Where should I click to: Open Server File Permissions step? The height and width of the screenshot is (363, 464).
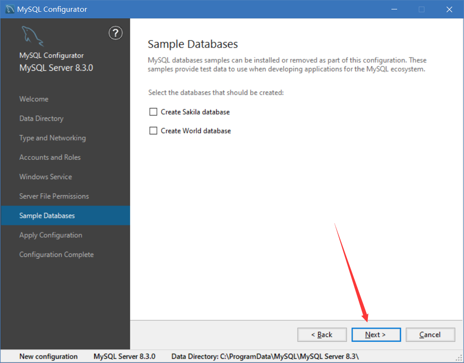point(54,196)
